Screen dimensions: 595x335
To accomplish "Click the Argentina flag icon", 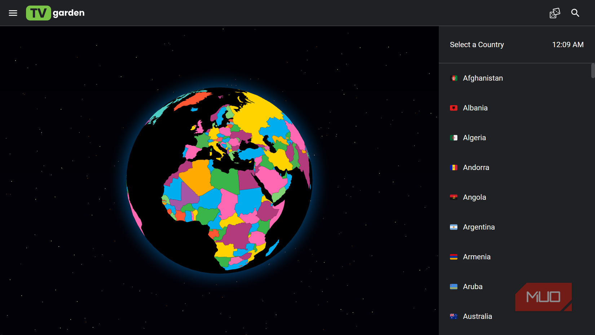I will tap(454, 227).
